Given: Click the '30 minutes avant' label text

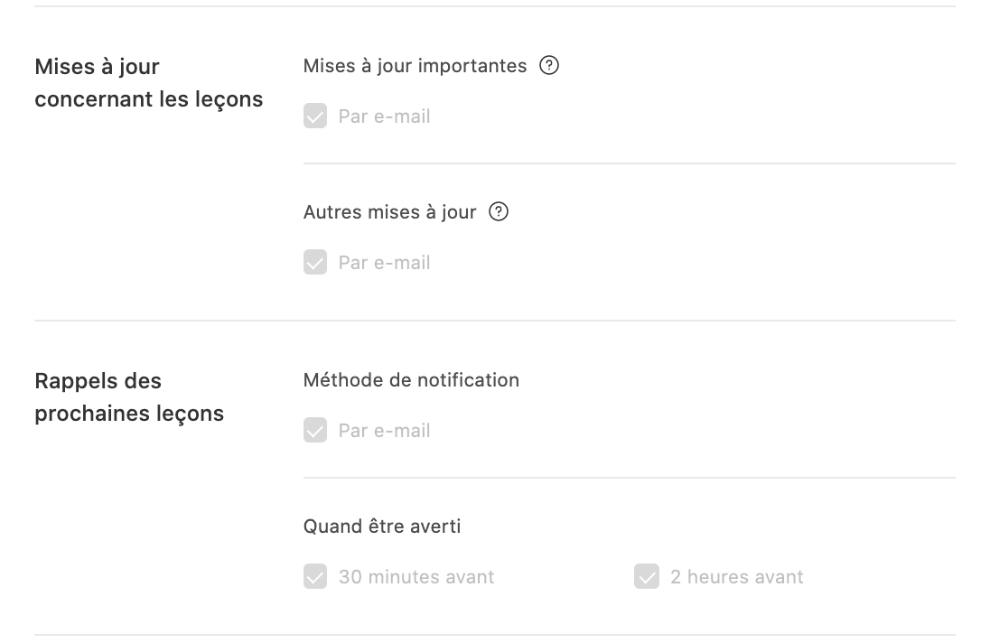Looking at the screenshot, I should tap(416, 577).
